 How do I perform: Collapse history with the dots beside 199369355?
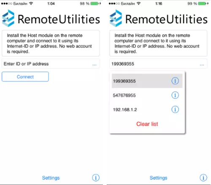[x=202, y=65]
